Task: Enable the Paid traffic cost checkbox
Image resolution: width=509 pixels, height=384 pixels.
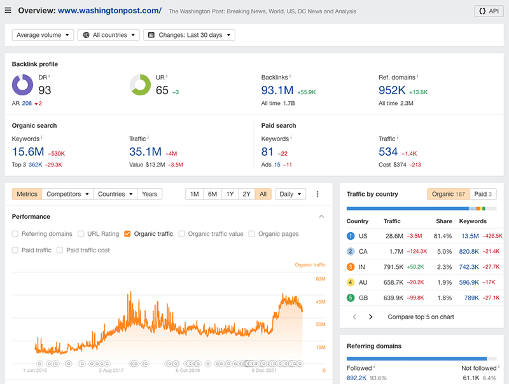Action: point(60,250)
